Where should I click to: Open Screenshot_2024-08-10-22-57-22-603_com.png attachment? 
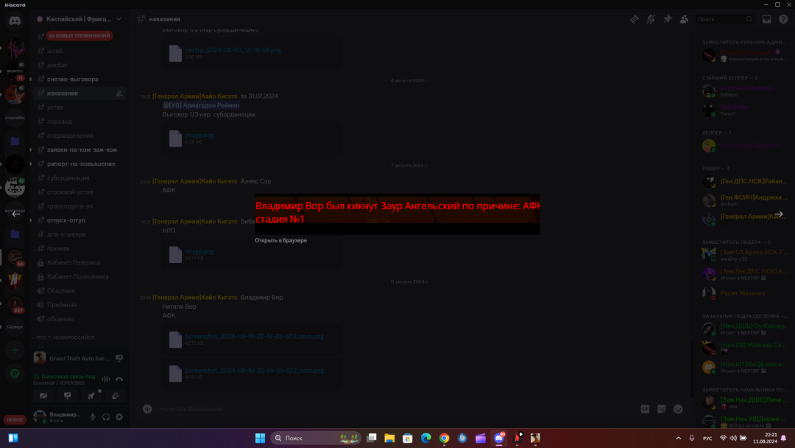tap(254, 337)
